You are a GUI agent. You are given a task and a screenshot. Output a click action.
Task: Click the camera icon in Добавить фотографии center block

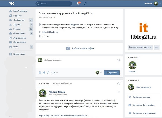[68, 48]
